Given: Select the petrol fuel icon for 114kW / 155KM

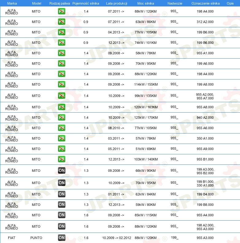Looking at the screenshot, I should point(61,84).
